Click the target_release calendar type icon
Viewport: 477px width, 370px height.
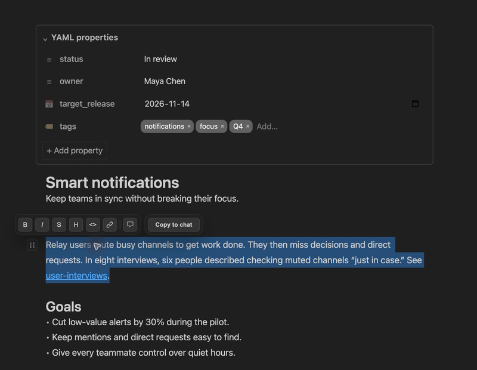(49, 104)
